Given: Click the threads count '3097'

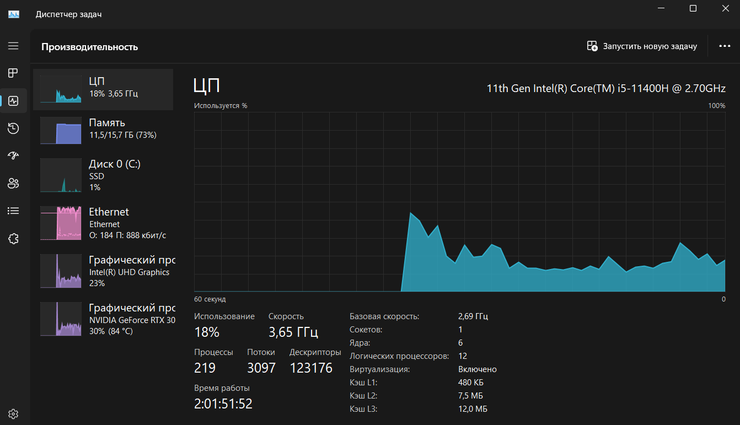Looking at the screenshot, I should point(261,368).
